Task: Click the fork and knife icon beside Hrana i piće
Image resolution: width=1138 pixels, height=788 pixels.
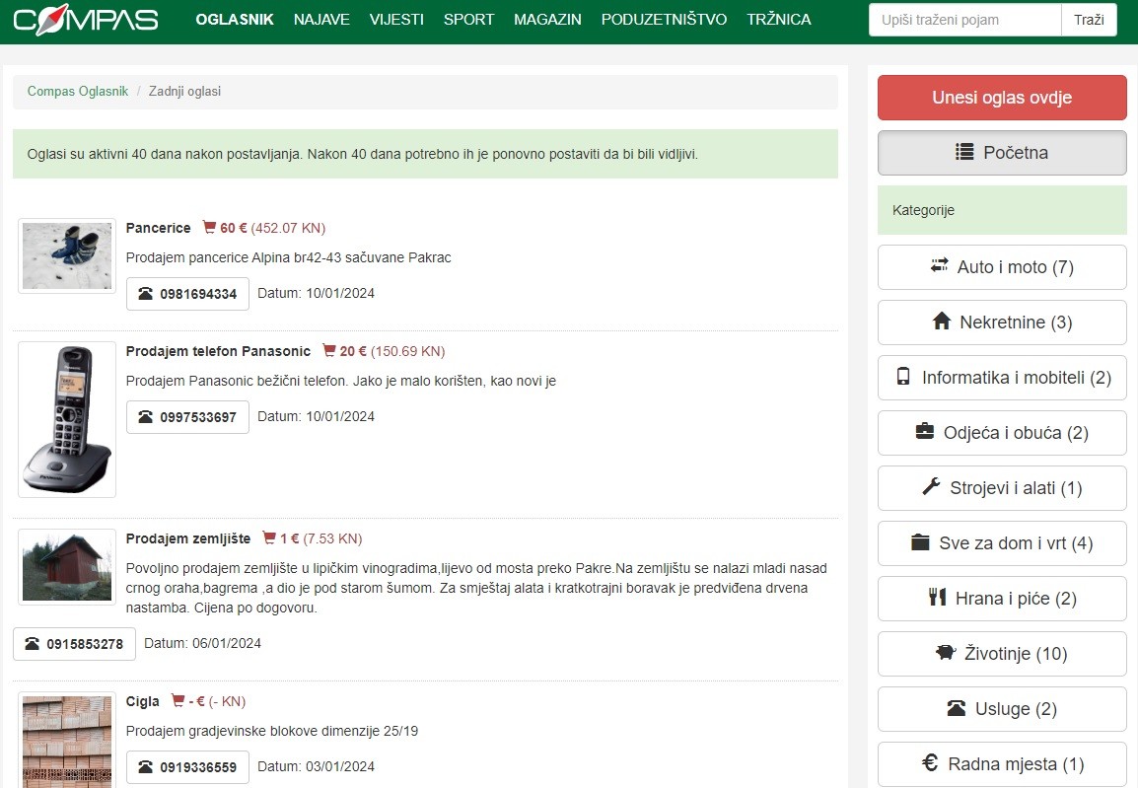Action: coord(937,598)
